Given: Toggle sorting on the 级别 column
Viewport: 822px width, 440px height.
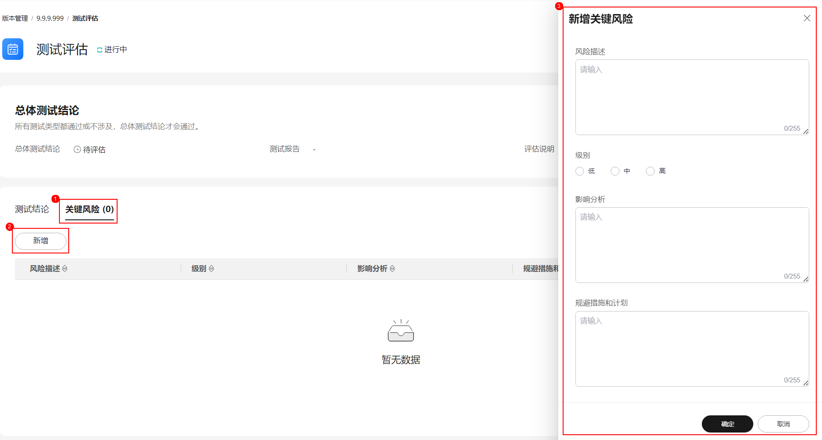Looking at the screenshot, I should [x=211, y=268].
